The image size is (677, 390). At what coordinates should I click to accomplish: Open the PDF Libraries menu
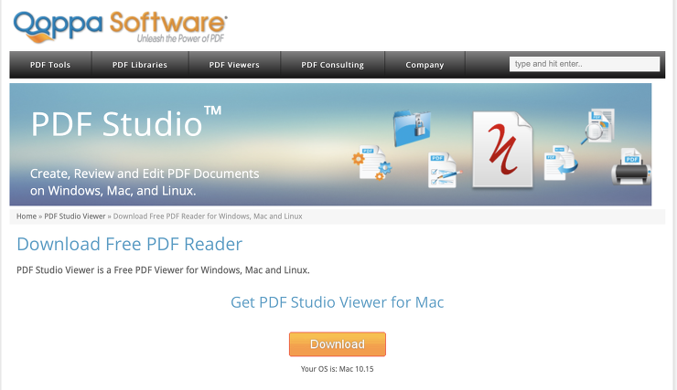coord(140,65)
